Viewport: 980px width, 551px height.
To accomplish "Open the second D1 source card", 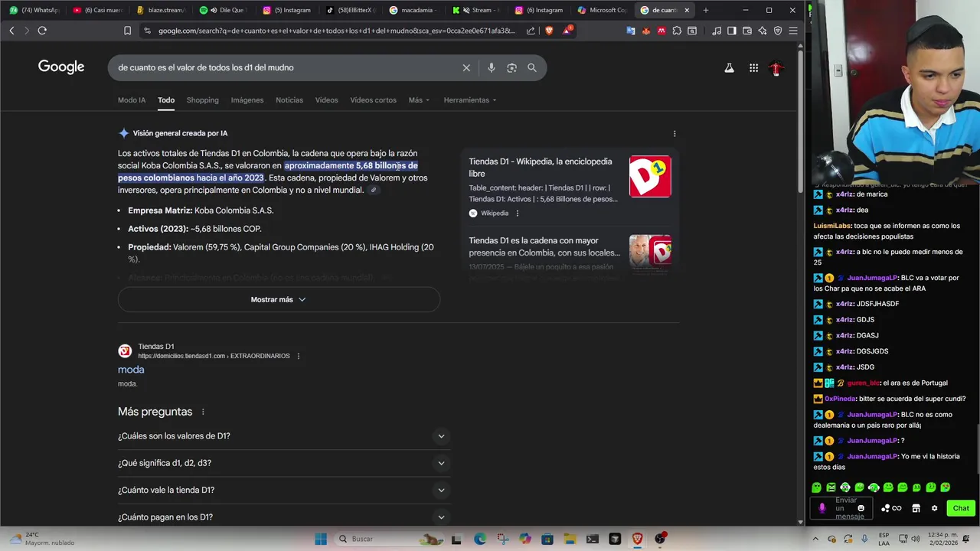I will (570, 256).
